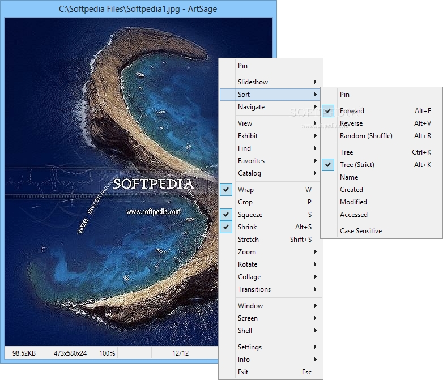
Task: Open the Favorites submenu
Action: 271,161
